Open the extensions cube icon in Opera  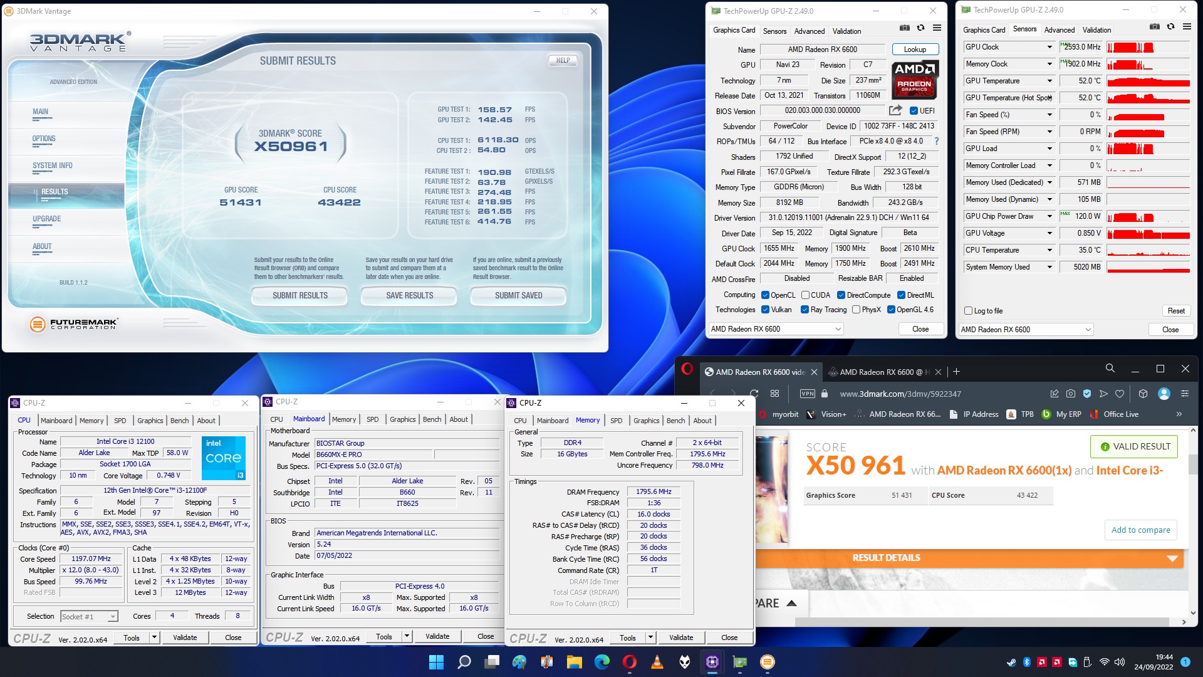pyautogui.click(x=1143, y=394)
